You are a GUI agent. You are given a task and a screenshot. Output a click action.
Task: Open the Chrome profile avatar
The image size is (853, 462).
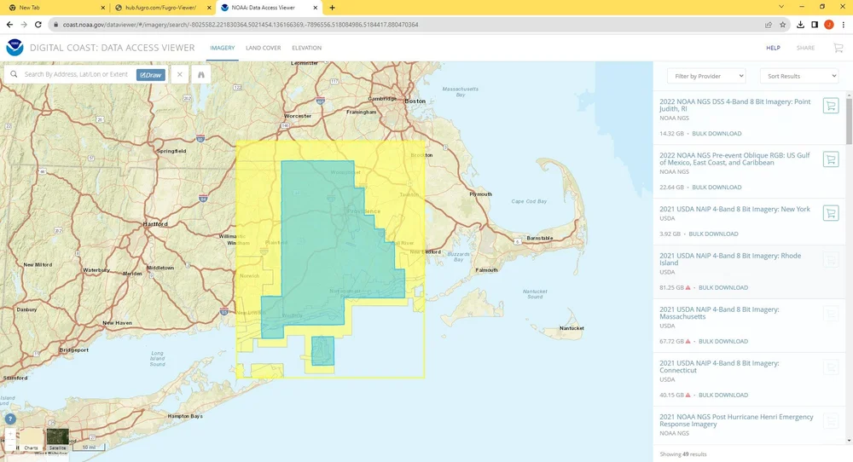pyautogui.click(x=828, y=25)
